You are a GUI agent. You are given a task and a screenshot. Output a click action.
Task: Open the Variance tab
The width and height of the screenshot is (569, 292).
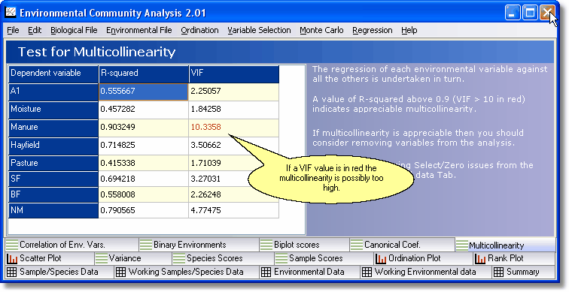[132, 258]
